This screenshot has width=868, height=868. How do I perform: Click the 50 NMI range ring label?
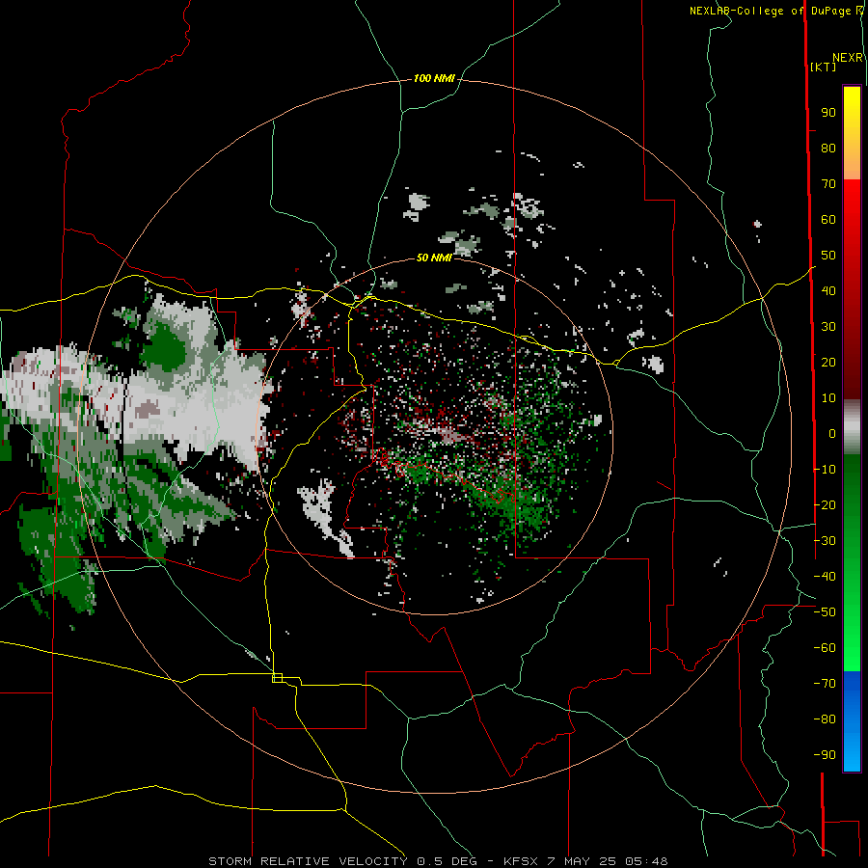click(x=434, y=258)
